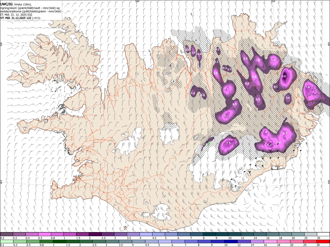Click the 'Vindur (10m),' header text
The height and width of the screenshot is (247, 330).
[22, 4]
